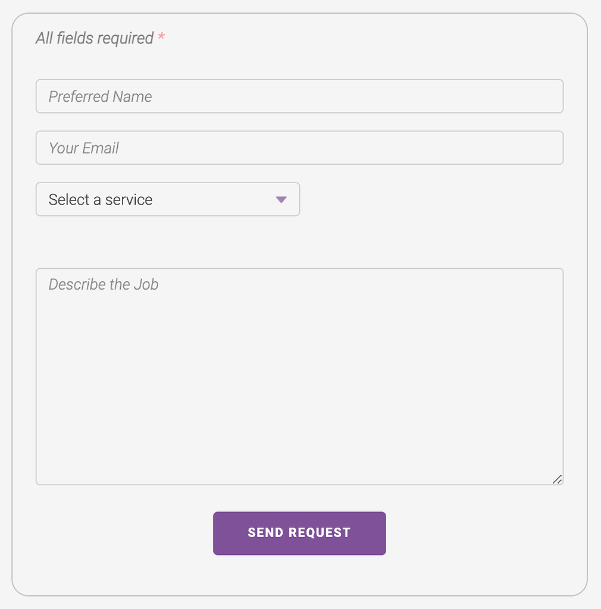This screenshot has height=609, width=601.
Task: Open the Select a service dropdown
Action: 167,199
